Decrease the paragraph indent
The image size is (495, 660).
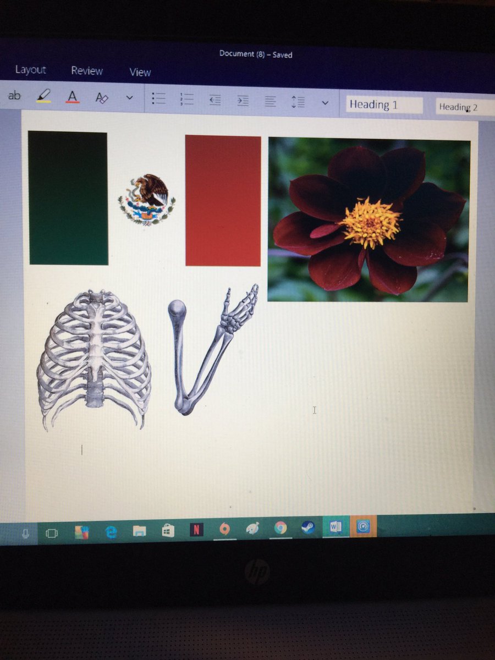215,100
